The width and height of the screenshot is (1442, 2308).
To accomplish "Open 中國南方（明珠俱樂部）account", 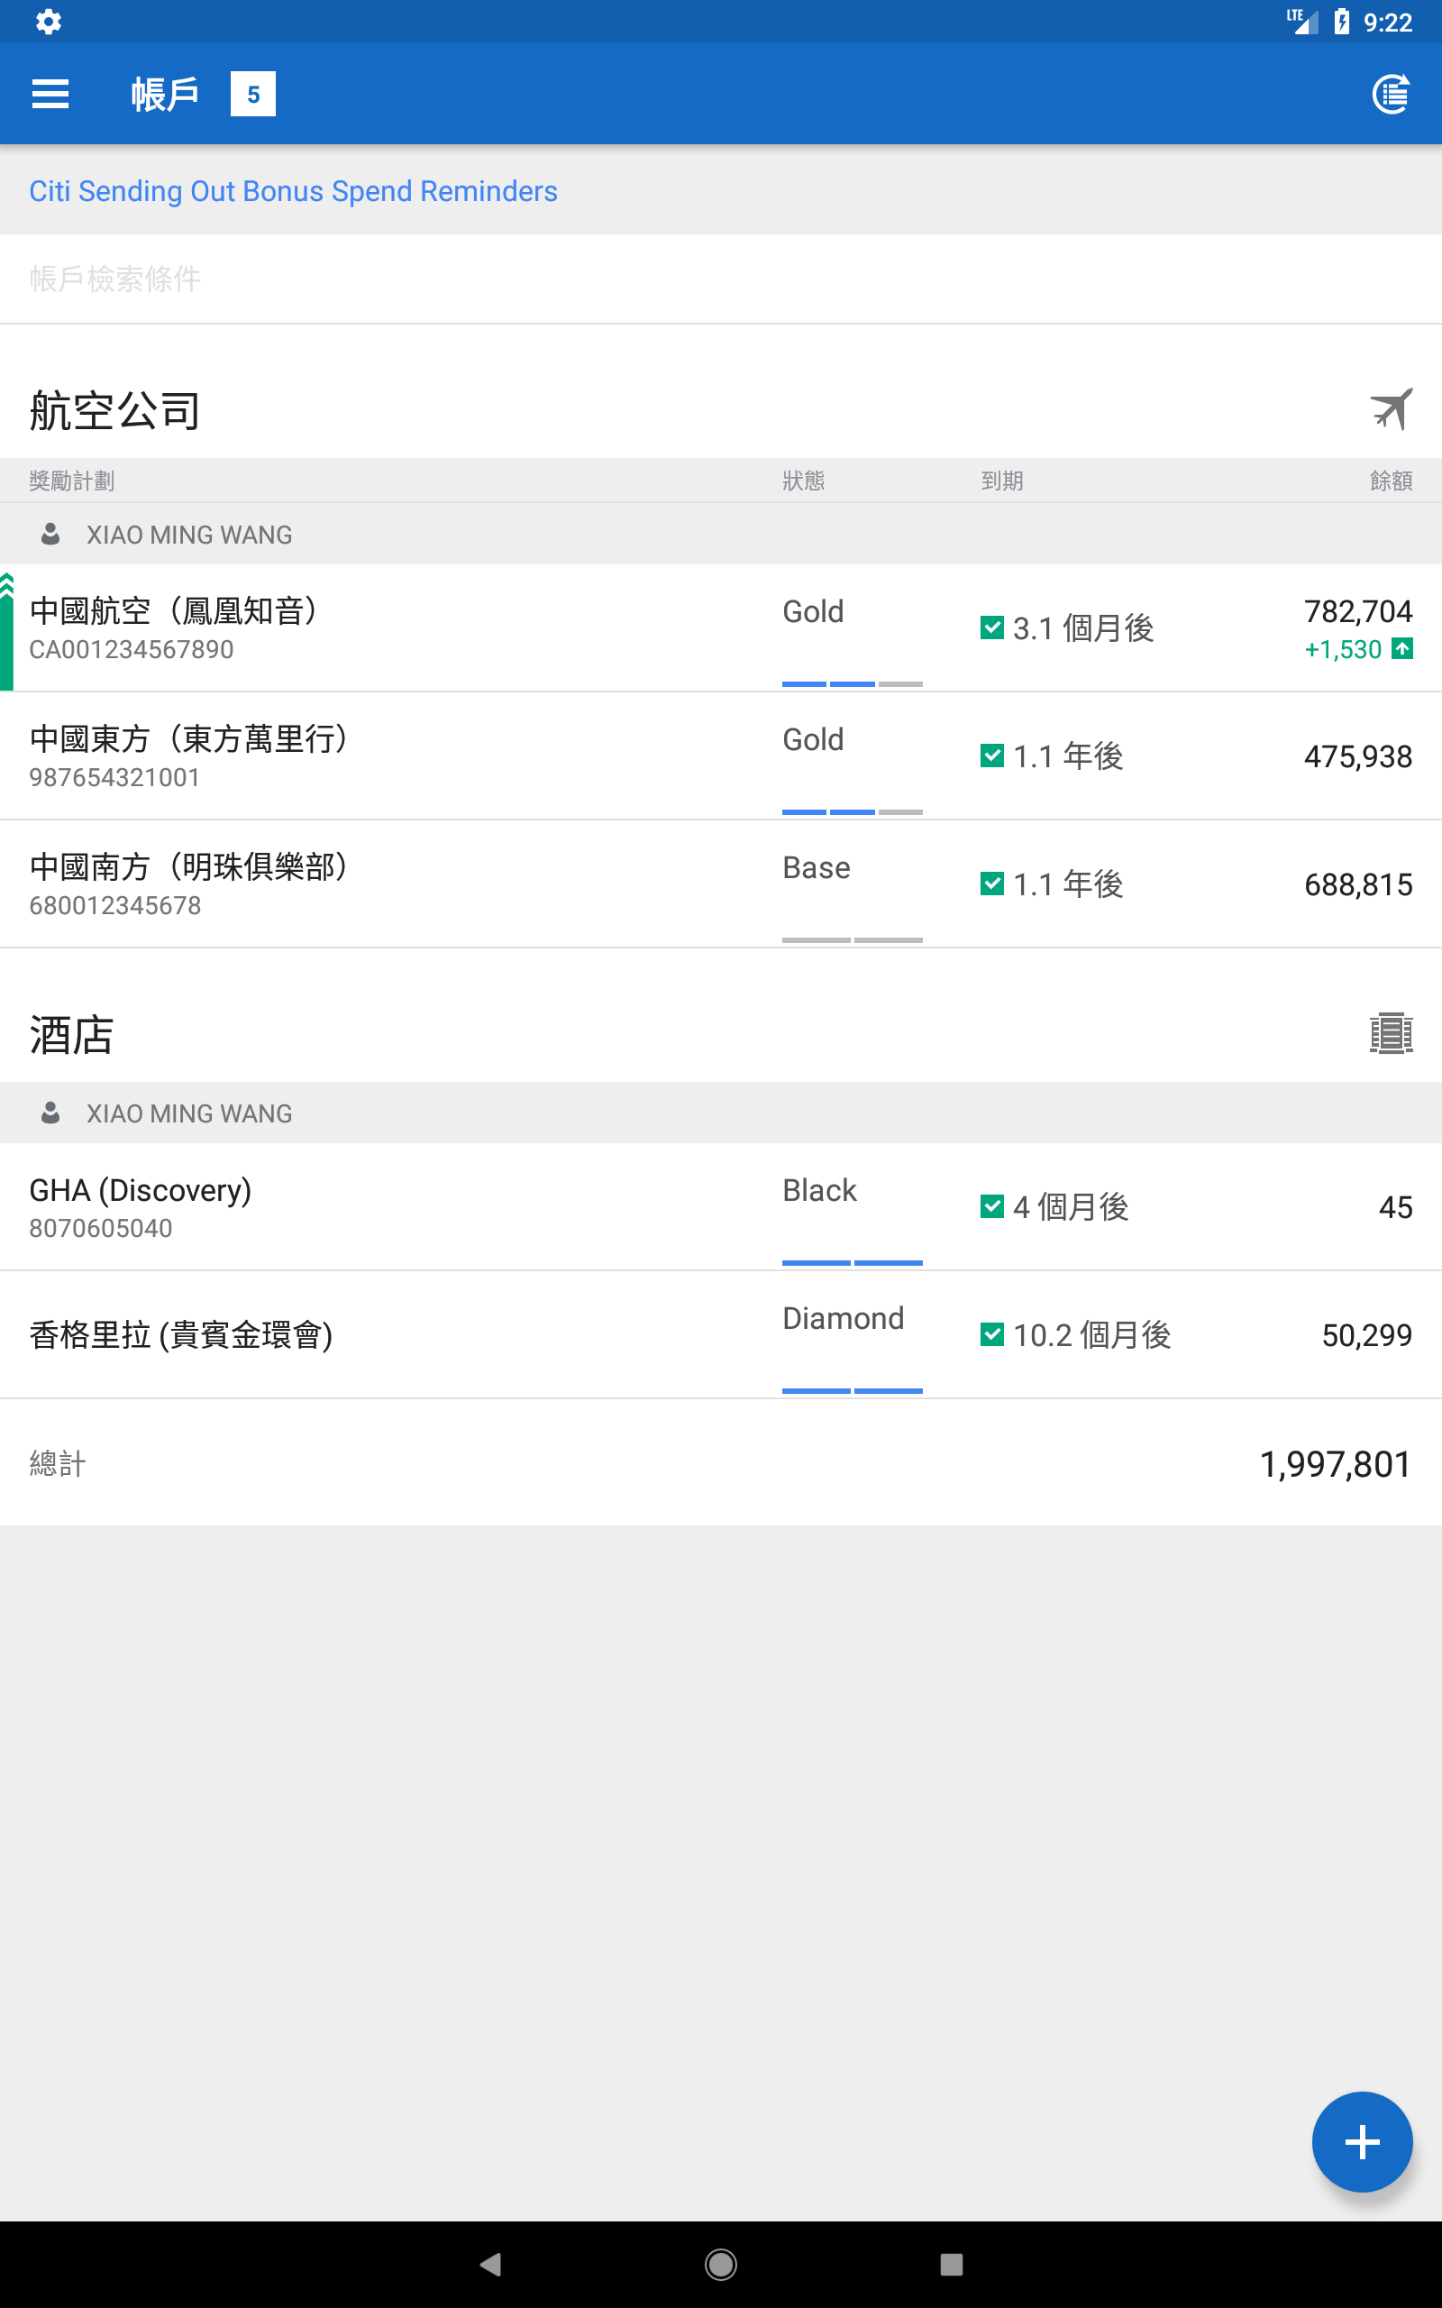I will tap(721, 884).
